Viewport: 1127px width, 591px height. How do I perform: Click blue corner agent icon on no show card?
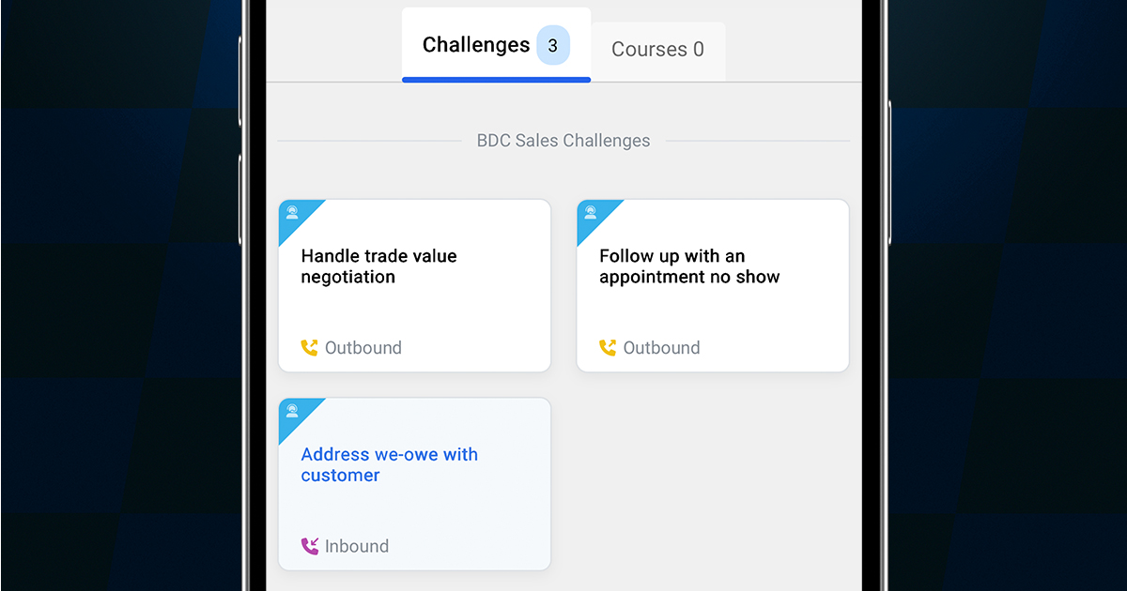[591, 212]
